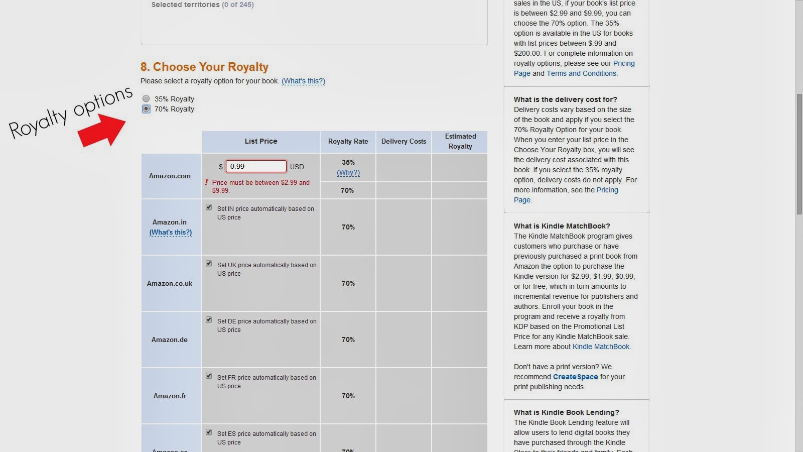
Task: Open the What's this? royalty help link
Action: pos(303,81)
